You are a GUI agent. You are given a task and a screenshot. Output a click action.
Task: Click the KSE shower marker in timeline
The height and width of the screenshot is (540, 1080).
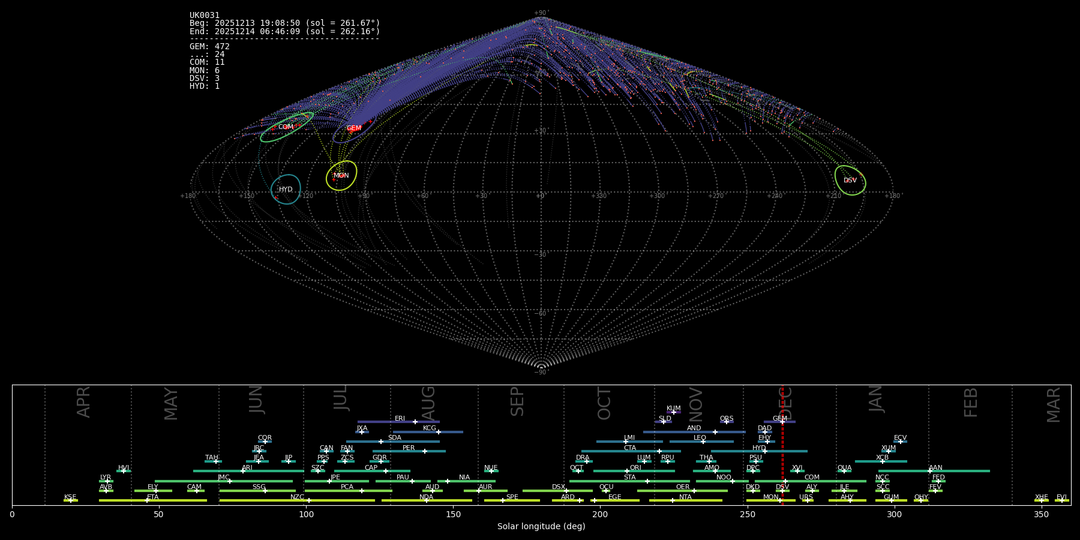click(70, 500)
